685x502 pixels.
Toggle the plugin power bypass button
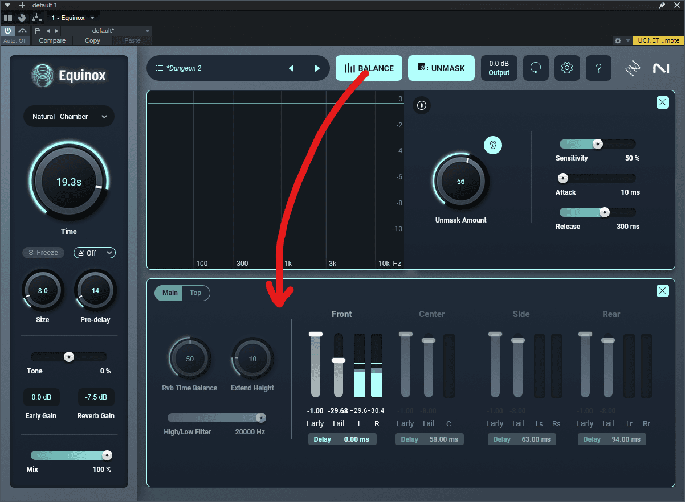[x=8, y=31]
